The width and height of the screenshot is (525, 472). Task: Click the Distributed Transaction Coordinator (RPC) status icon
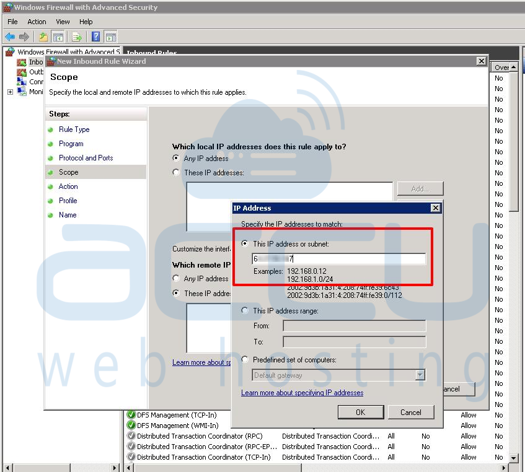coord(131,436)
